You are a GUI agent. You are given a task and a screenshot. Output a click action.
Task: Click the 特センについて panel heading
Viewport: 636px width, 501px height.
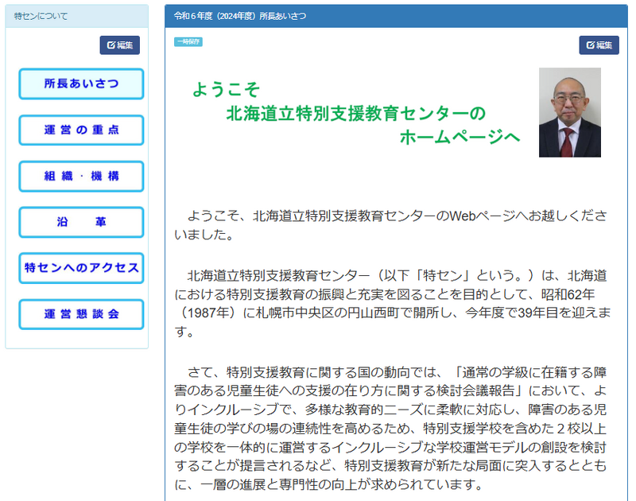76,16
